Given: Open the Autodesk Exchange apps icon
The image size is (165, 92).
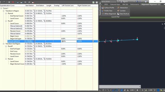Looking at the screenshot, I should tap(137, 2).
